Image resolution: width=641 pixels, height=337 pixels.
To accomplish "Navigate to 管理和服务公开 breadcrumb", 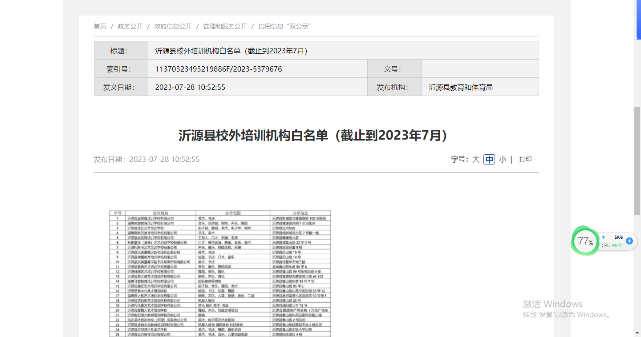I will tap(225, 26).
